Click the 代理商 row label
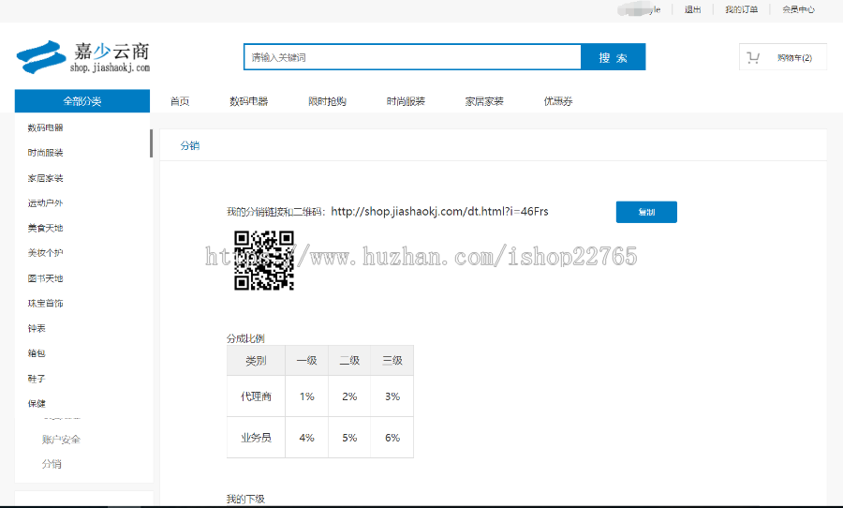Screen dimensions: 843x508 (256, 396)
